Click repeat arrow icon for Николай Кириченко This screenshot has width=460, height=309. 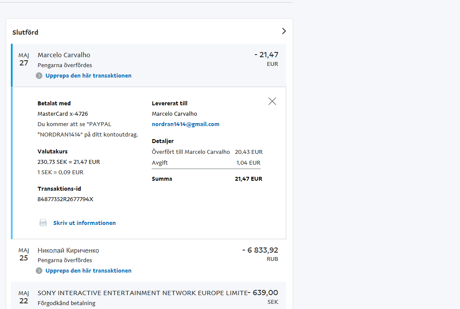click(39, 271)
